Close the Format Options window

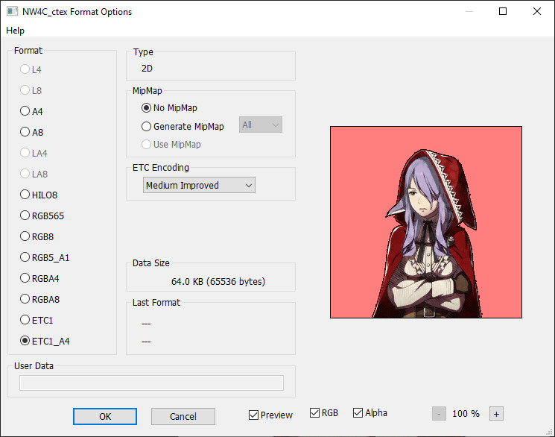(537, 11)
